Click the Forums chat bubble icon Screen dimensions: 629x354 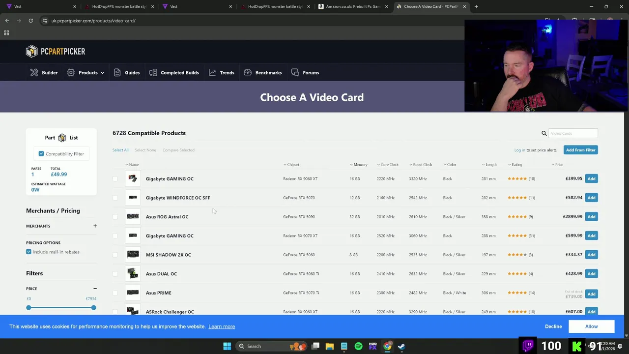[295, 72]
